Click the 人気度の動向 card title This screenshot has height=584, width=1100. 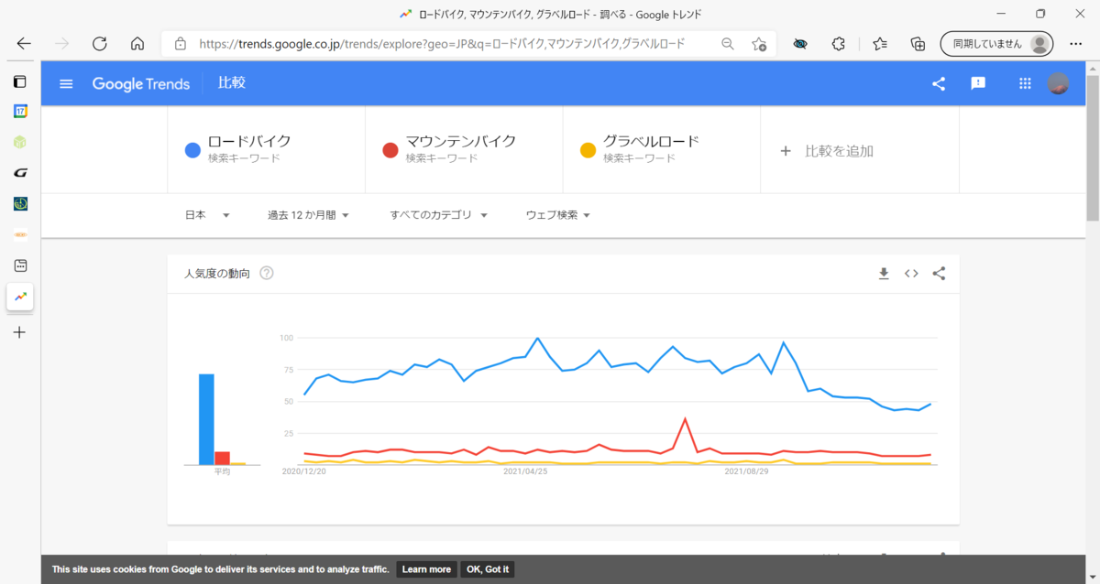click(216, 273)
